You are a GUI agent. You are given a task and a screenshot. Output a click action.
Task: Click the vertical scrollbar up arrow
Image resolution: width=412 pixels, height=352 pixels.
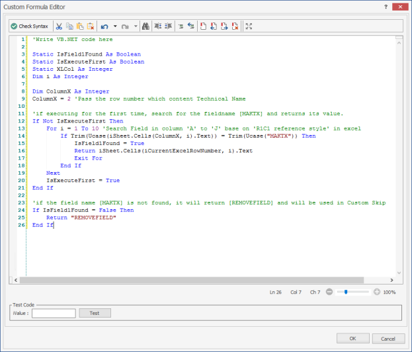click(399, 43)
